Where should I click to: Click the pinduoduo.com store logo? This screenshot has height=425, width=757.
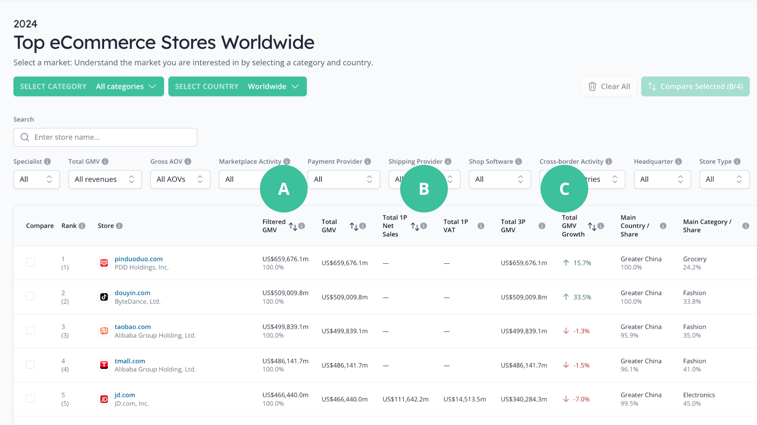104,263
